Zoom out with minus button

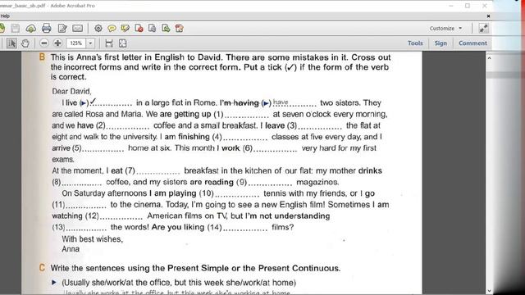(x=43, y=43)
